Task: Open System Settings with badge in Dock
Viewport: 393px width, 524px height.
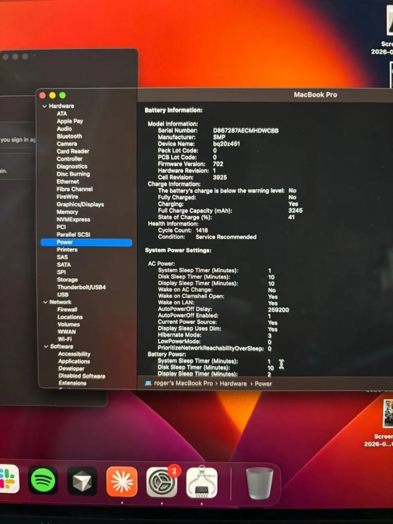Action: click(x=162, y=482)
